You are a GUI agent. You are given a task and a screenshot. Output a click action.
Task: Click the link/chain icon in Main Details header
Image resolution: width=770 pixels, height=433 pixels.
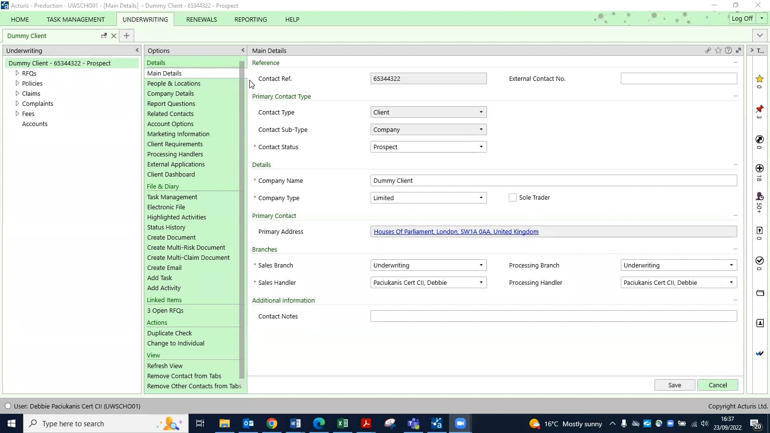click(708, 50)
